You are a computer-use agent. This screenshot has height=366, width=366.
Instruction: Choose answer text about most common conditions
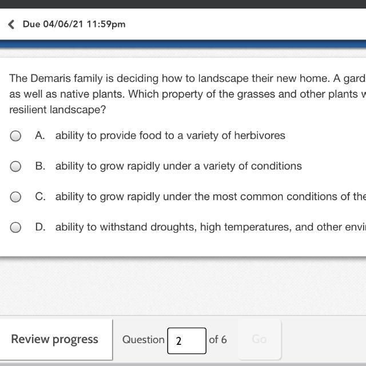coord(210,196)
